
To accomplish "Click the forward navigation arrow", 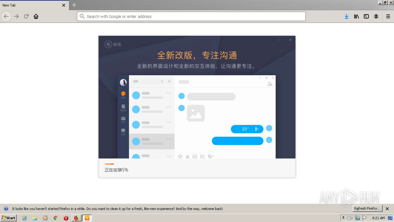I will [16, 16].
